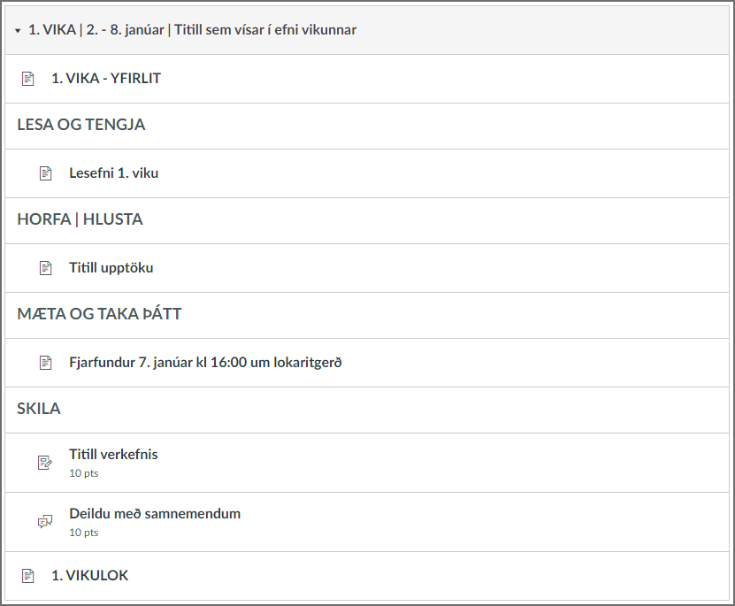
Task: Open the '1. VIKA - YFIRLIT' page link
Action: (106, 78)
